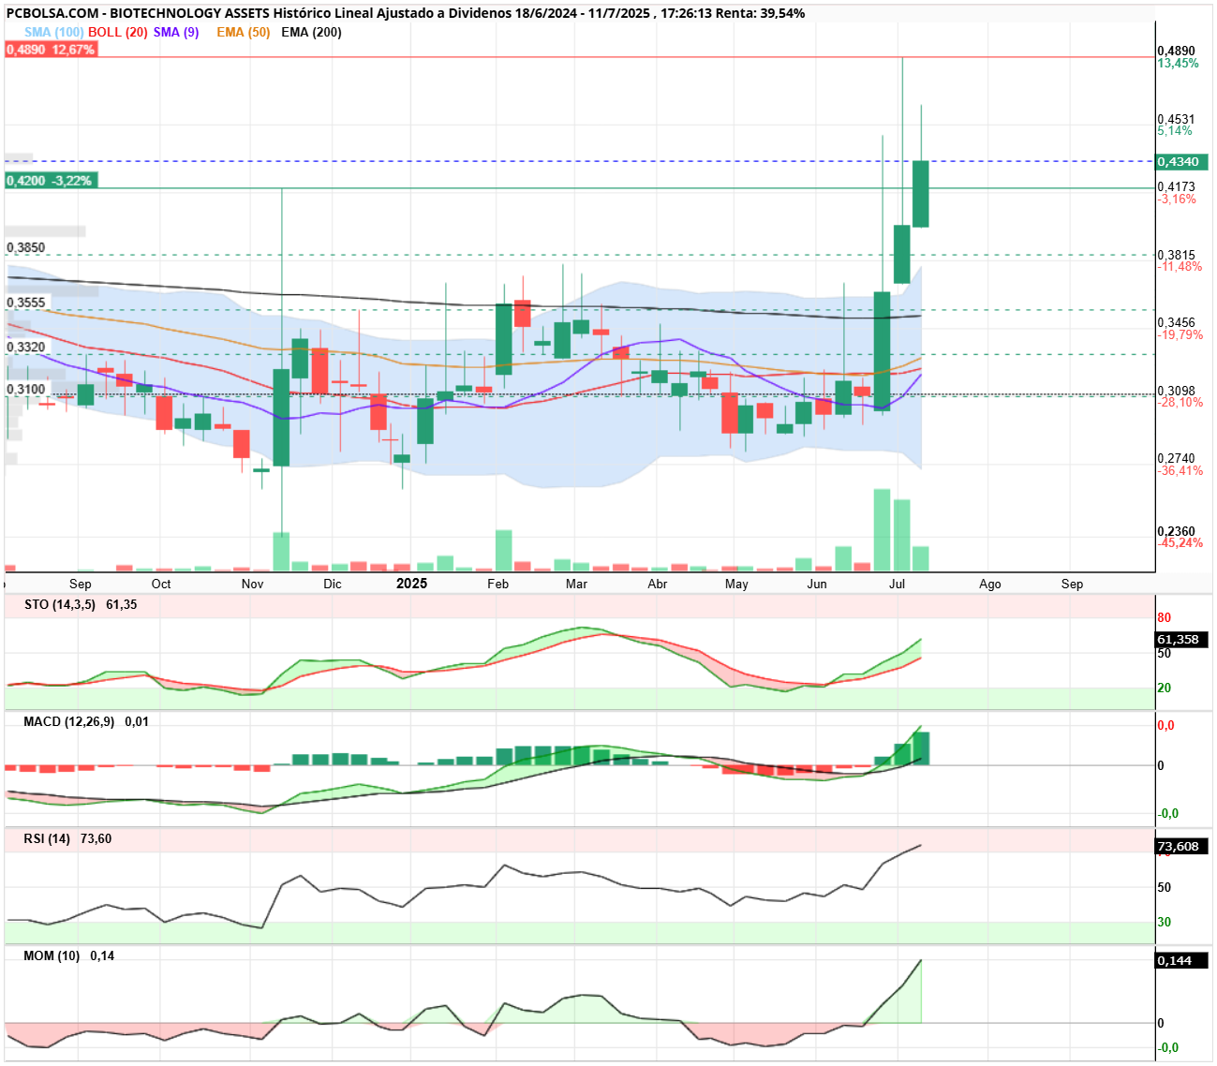Screen dimensions: 1217x1066
Task: Click the 0,4890 axis price value
Action: click(1177, 52)
